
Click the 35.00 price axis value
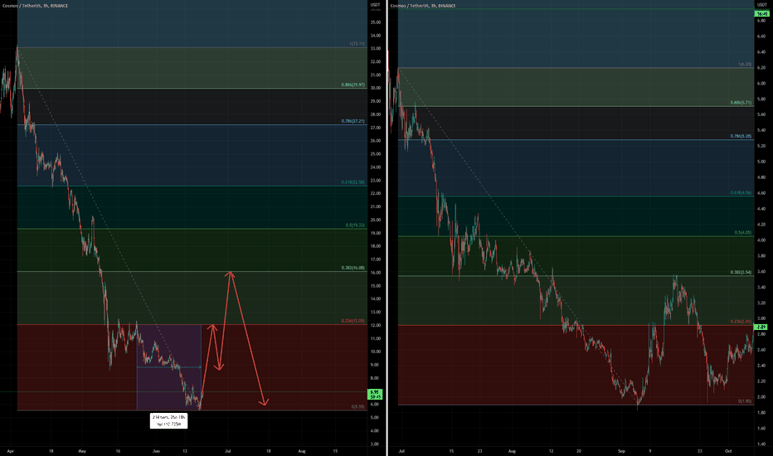(375, 22)
